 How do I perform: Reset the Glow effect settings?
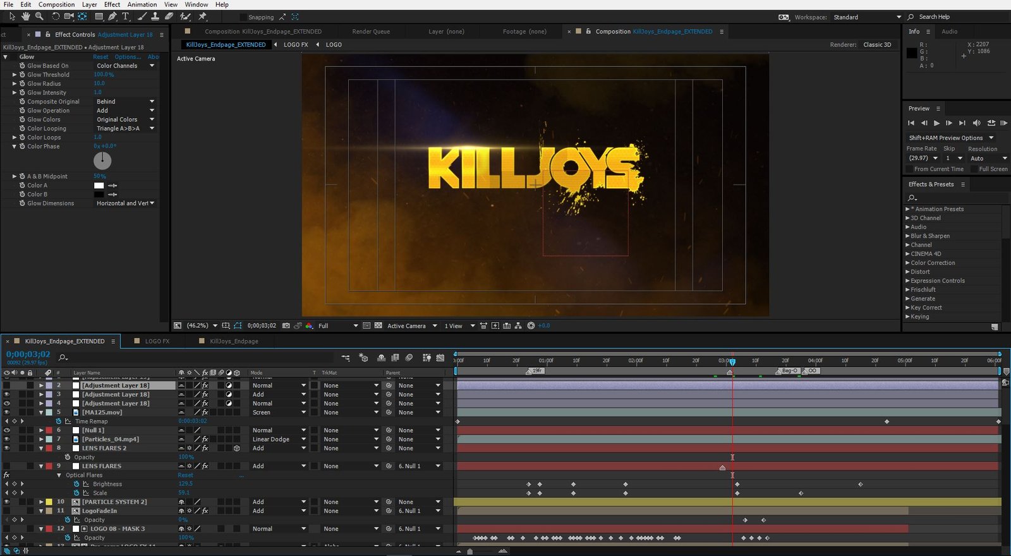[100, 57]
